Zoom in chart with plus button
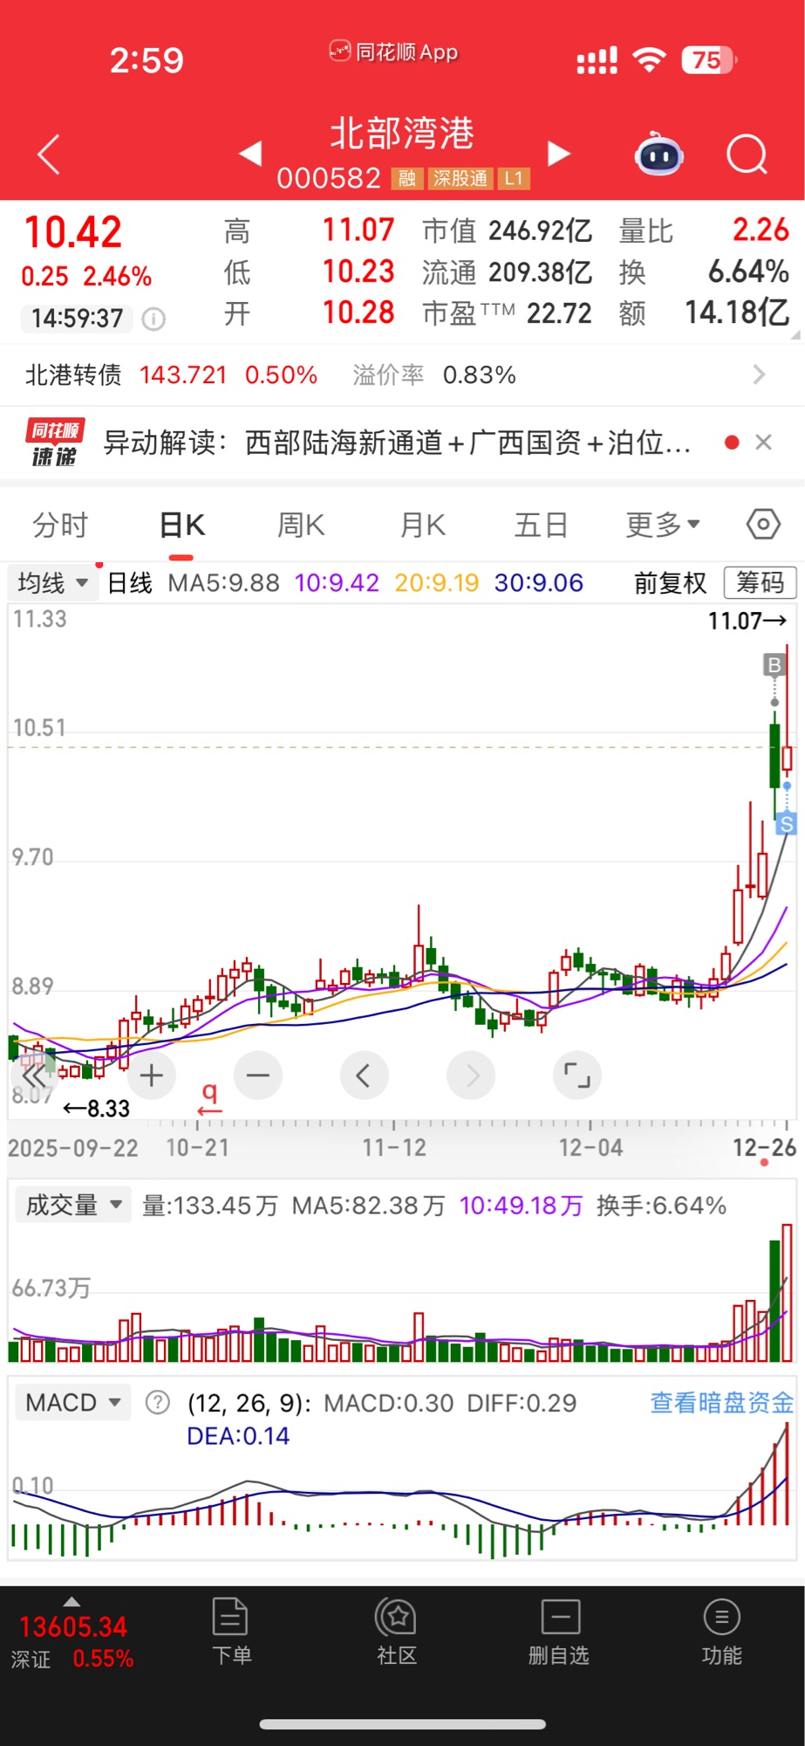Image resolution: width=805 pixels, height=1746 pixels. (x=152, y=1076)
